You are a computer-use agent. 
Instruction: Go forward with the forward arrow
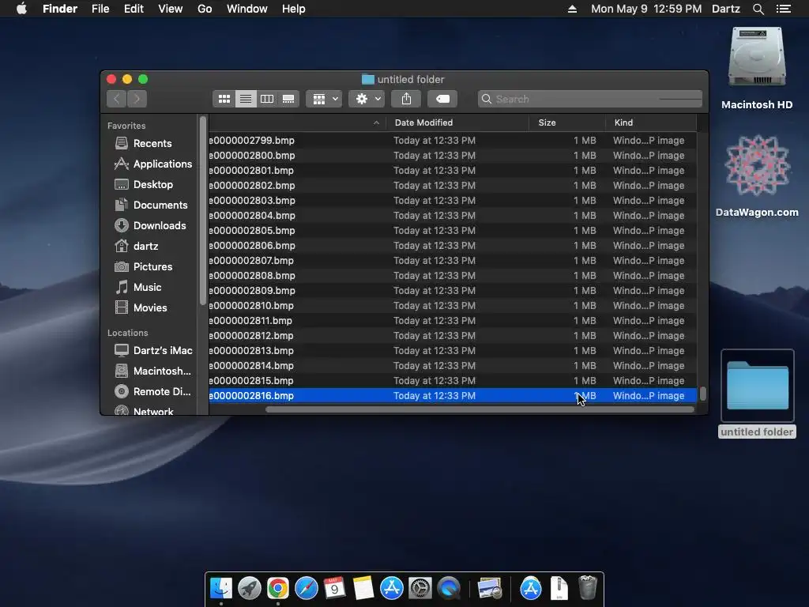(x=137, y=99)
